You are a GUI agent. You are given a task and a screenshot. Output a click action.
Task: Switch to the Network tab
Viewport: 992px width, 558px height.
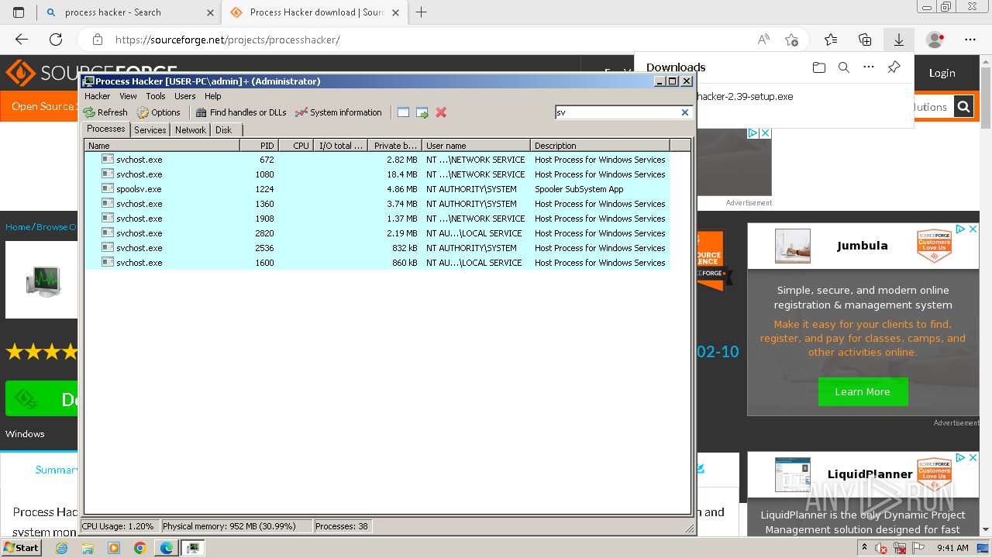click(x=191, y=130)
